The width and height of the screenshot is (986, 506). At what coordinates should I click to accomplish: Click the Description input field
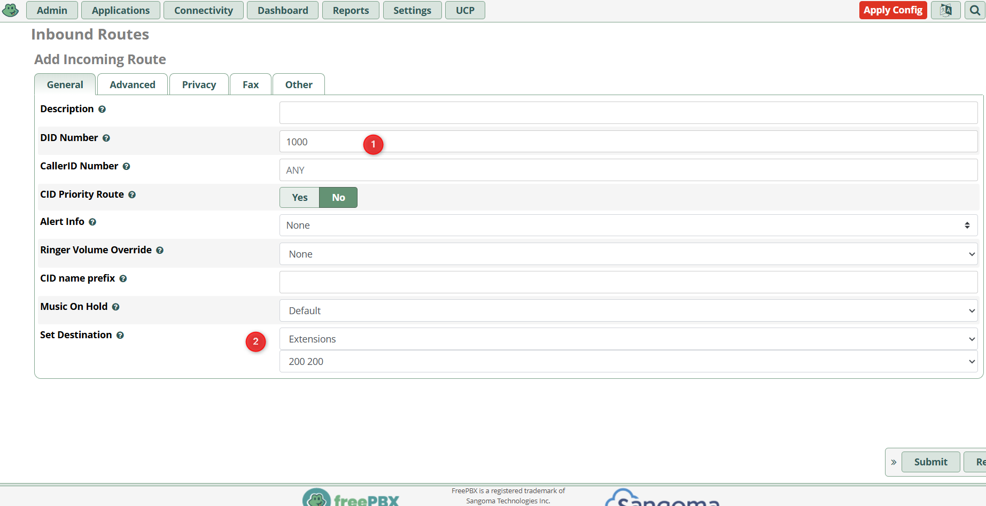point(628,113)
